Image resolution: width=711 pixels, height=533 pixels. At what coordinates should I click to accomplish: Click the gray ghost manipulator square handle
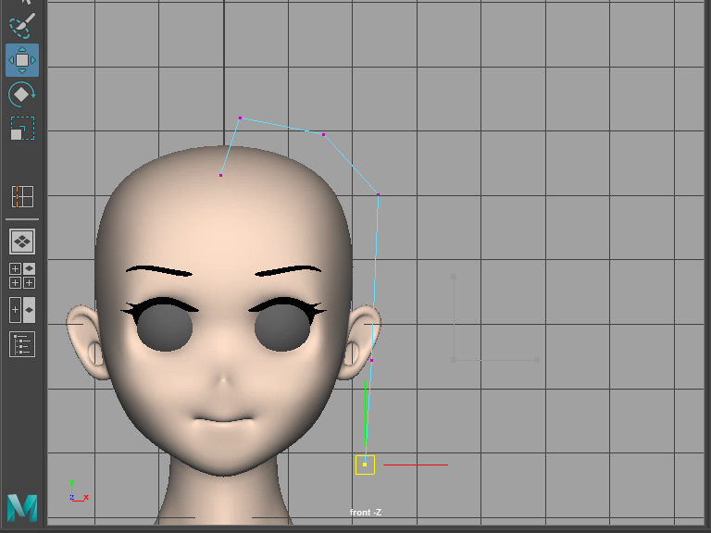454,276
